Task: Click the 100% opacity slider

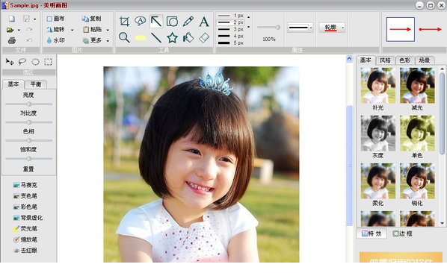Action: coord(268,28)
